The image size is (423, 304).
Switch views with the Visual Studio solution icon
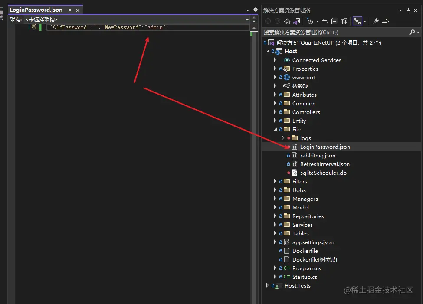[x=296, y=21]
